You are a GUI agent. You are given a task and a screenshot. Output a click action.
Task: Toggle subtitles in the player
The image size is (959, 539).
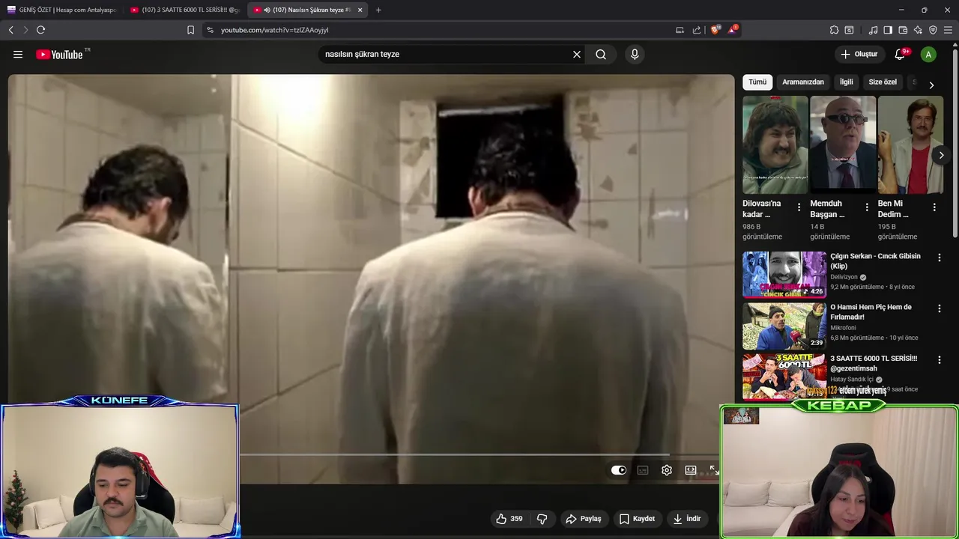[x=643, y=470]
